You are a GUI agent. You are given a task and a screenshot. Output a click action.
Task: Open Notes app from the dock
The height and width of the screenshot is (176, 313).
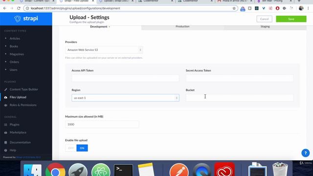point(146,170)
